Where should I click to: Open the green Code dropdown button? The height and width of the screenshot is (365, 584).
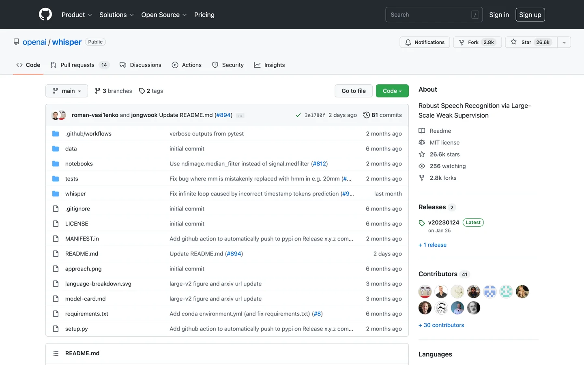(x=392, y=91)
